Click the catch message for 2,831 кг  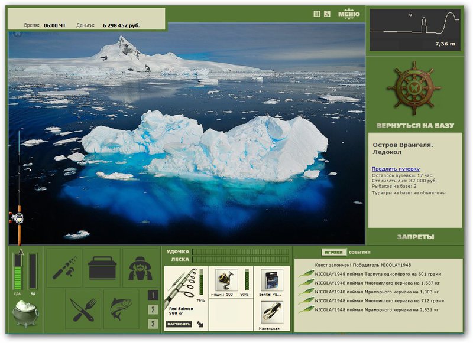(x=377, y=309)
